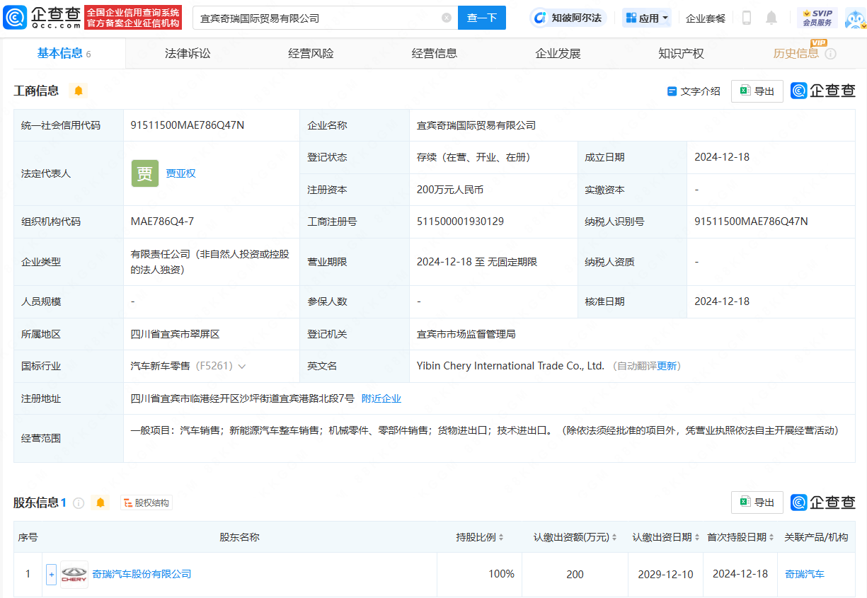The width and height of the screenshot is (867, 598).
Task: Click 工商注册号 value 511500001930129
Action: click(461, 222)
